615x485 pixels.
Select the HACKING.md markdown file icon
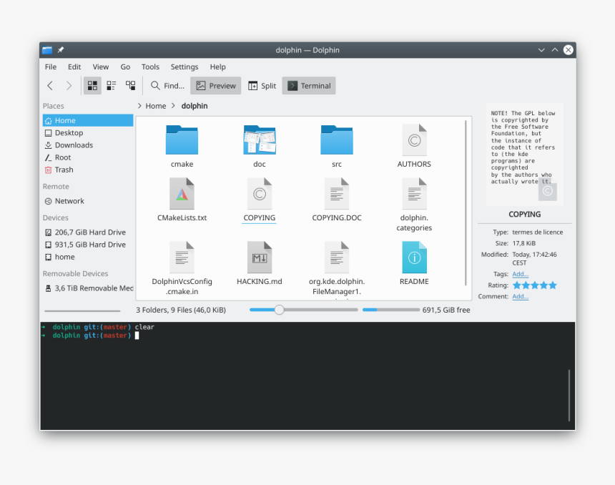pyautogui.click(x=260, y=257)
